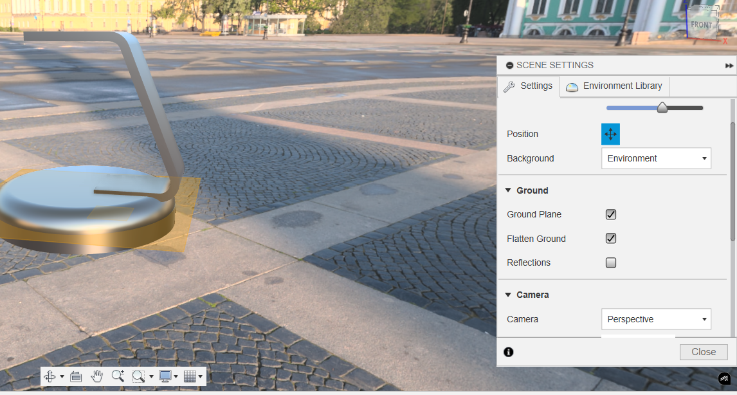Select the Orbit navigation tool
The image size is (737, 395).
click(50, 376)
